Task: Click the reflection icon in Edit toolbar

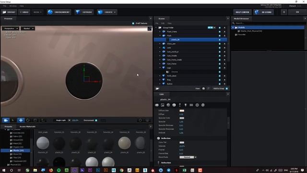Action: [174, 105]
